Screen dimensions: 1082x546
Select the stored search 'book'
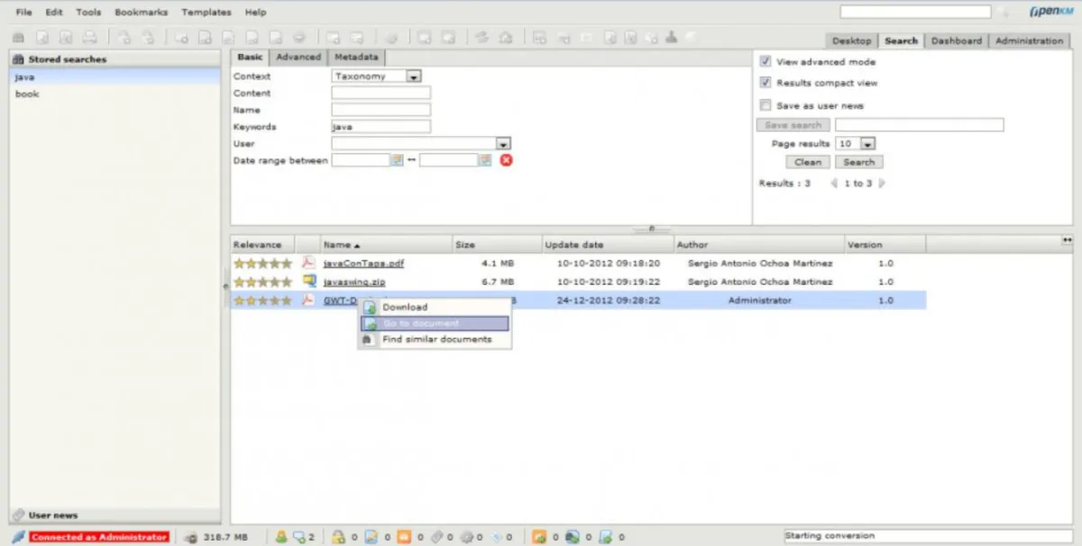pos(115,94)
